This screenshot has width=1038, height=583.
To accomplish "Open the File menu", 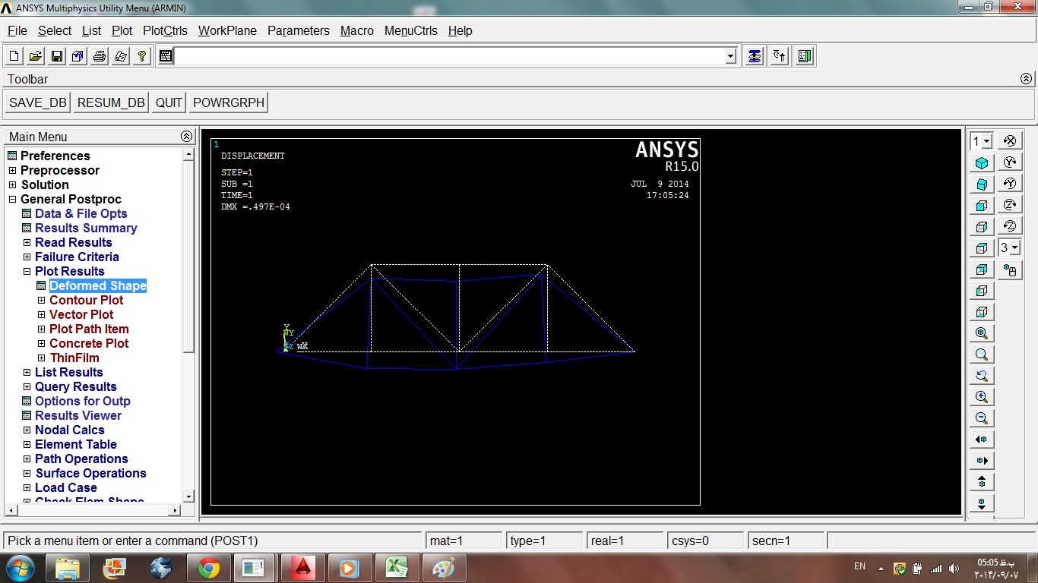I will 17,30.
